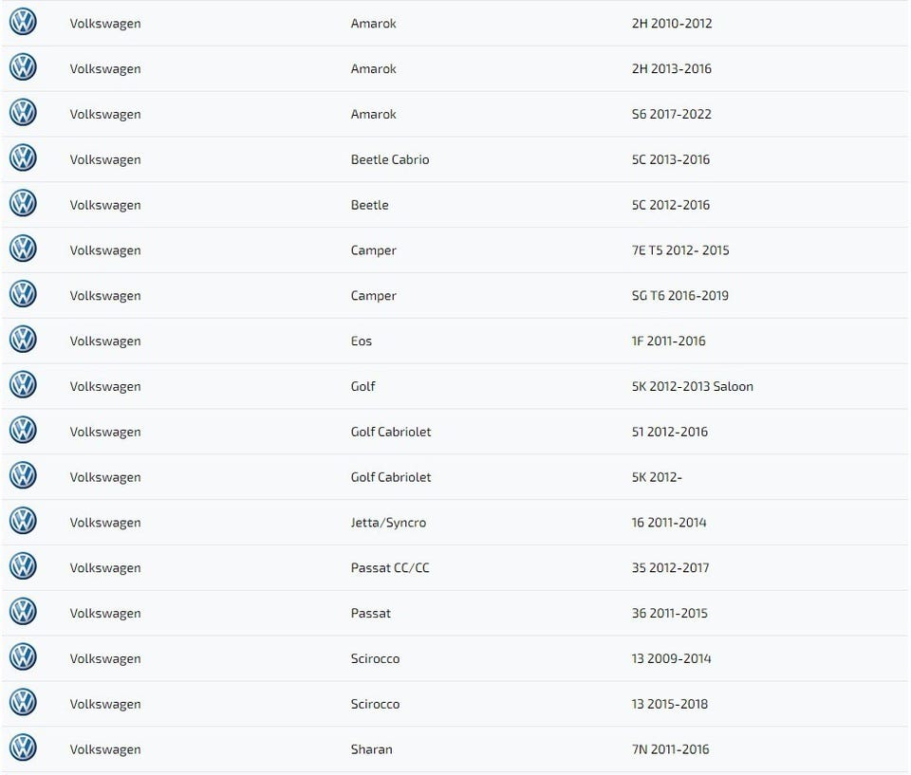Click the VW logo in Passat CC/CC row
Screen dimensions: 911x775
23,567
